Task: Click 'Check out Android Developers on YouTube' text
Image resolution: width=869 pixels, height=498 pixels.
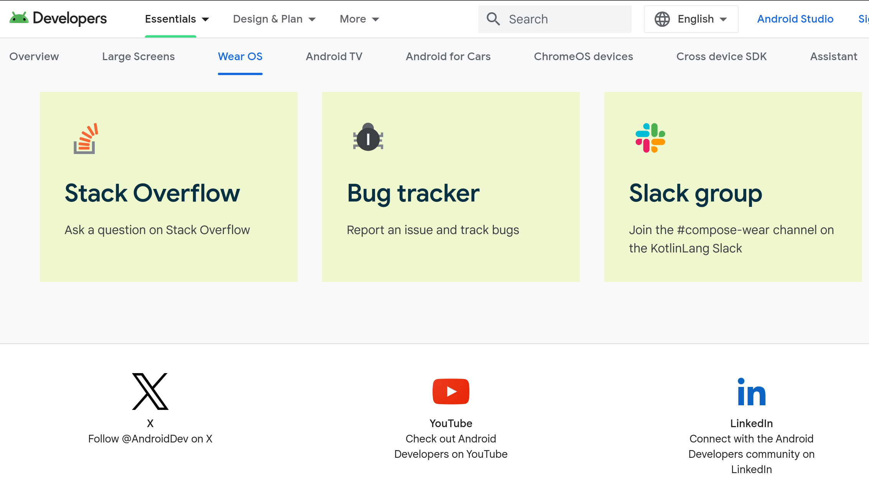Action: [451, 446]
